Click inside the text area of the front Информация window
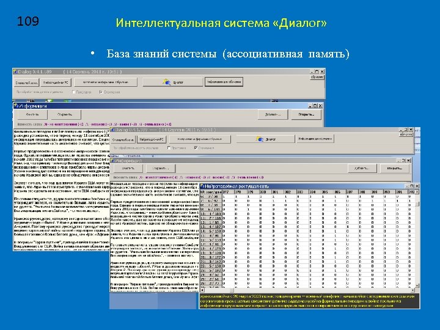This screenshot has width=440, height=330. click(155, 237)
